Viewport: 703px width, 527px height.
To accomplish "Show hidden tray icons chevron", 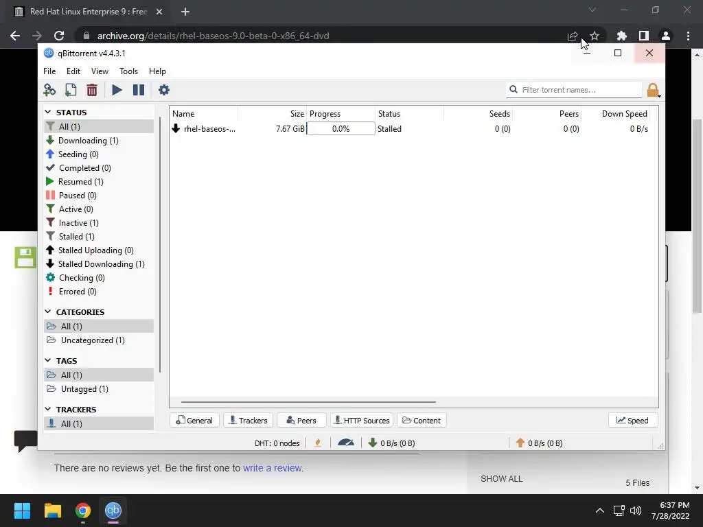I will (600, 511).
